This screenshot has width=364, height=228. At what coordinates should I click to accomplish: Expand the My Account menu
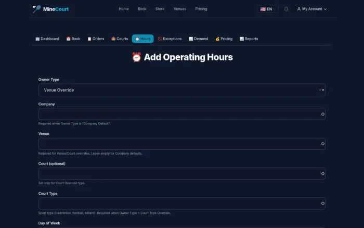(312, 9)
